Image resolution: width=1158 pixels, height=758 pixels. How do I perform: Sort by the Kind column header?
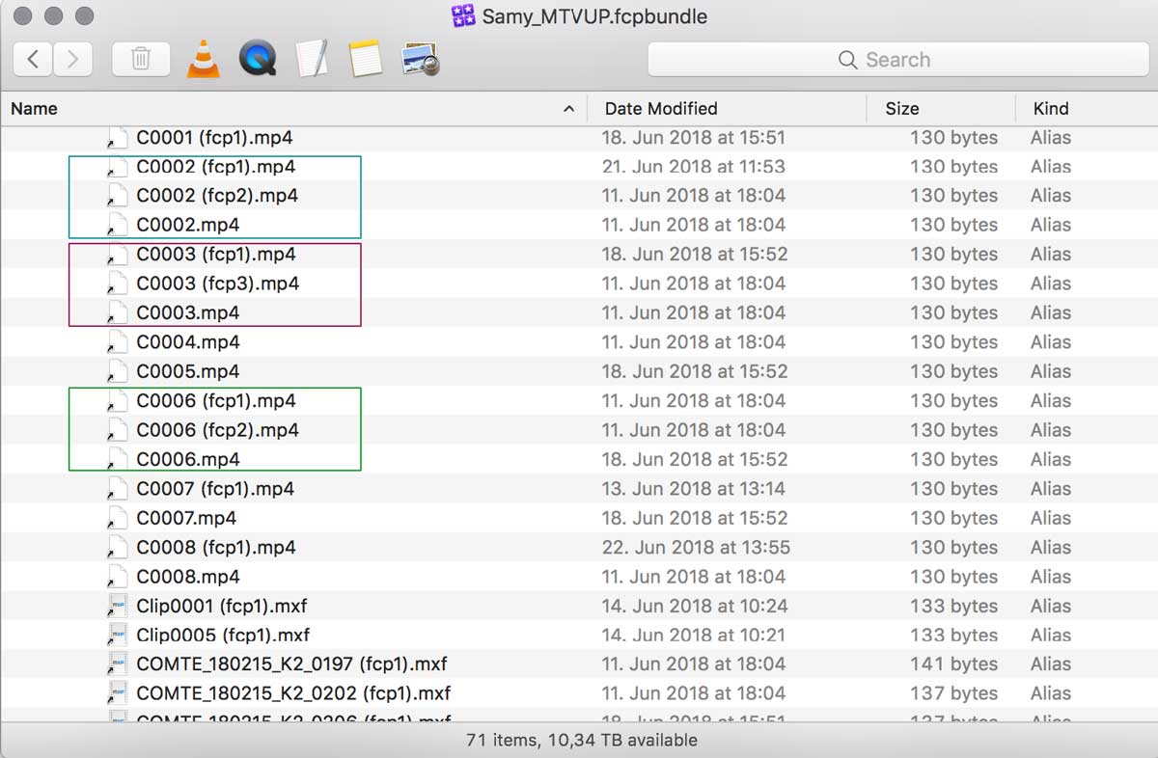[1051, 109]
